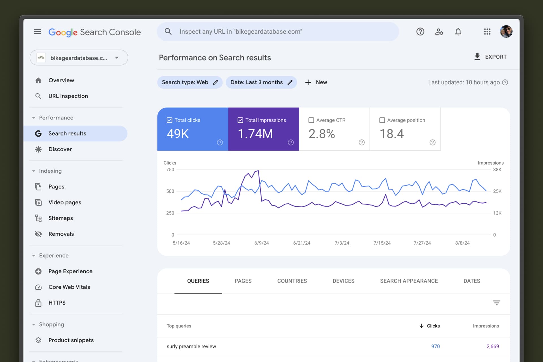The image size is (543, 362).
Task: Open the hamburger navigation menu
Action: click(38, 32)
